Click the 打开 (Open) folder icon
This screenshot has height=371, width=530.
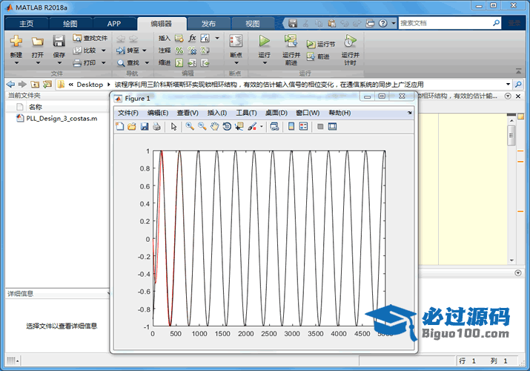tap(38, 42)
